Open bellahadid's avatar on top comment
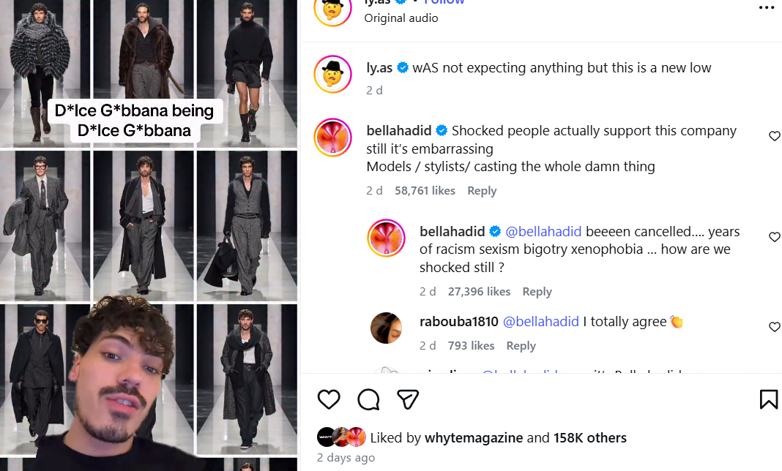The width and height of the screenshot is (782, 471). tap(333, 137)
